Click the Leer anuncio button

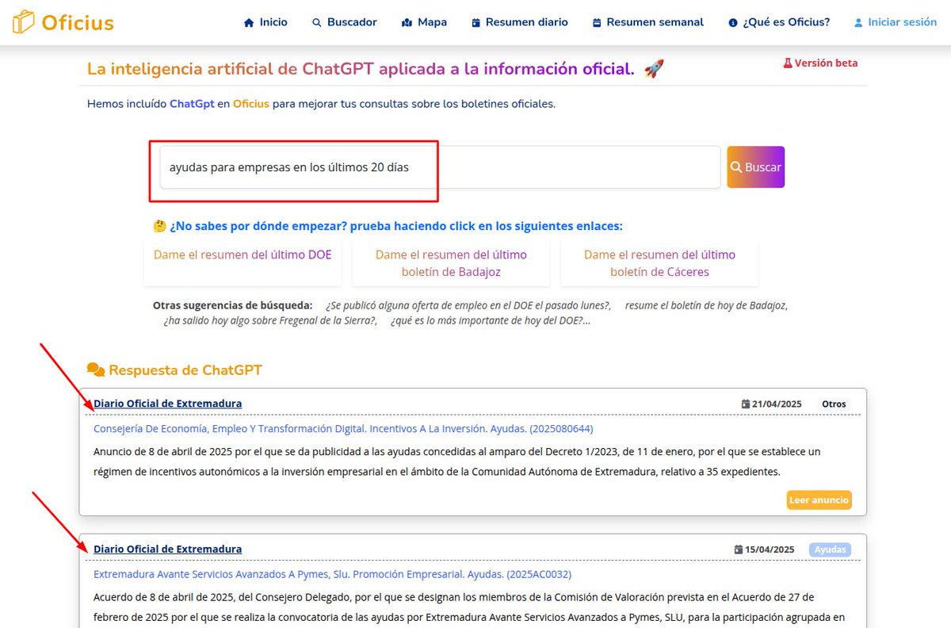coord(819,500)
